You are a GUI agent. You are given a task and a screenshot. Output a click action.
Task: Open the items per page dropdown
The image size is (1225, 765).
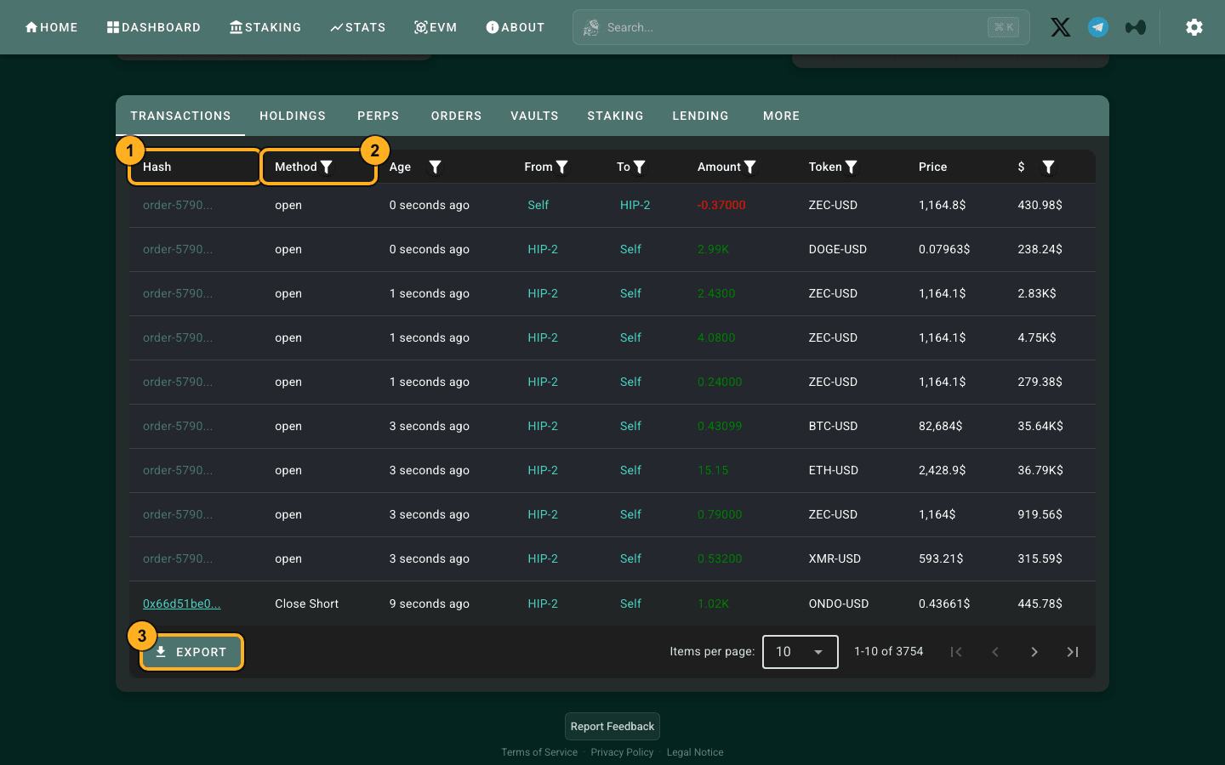click(x=801, y=652)
